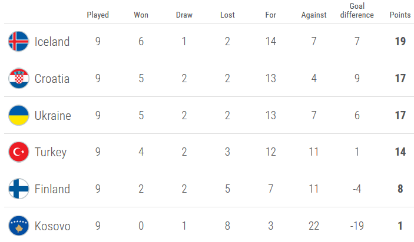Open the Turkey team name link
The image size is (414, 242).
(x=50, y=153)
